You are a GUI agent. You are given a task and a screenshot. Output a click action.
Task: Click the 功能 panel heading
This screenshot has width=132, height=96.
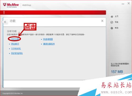[12, 21]
